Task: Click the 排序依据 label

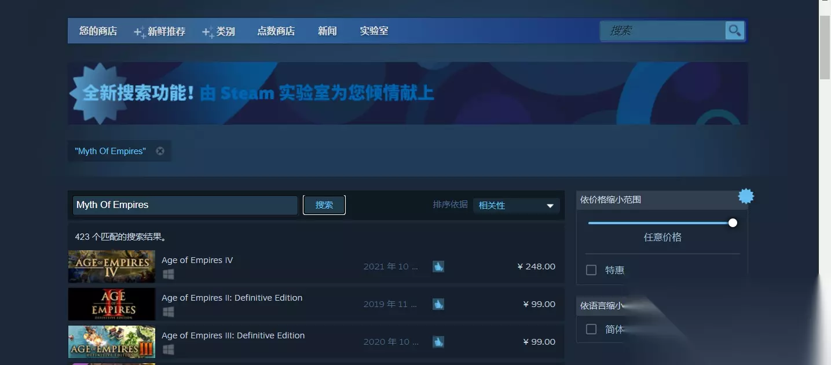Action: click(450, 205)
